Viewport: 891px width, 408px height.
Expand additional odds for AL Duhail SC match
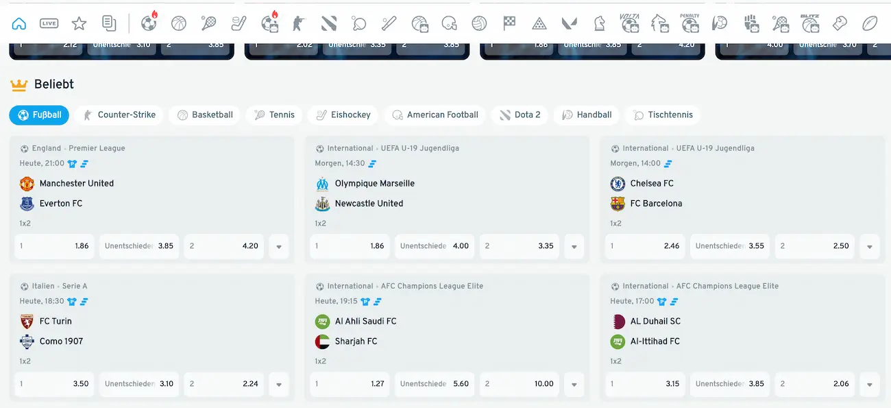tap(869, 384)
